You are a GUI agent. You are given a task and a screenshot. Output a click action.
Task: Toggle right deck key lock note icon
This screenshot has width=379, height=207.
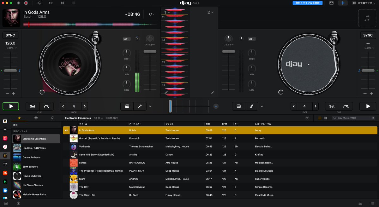[359, 71]
